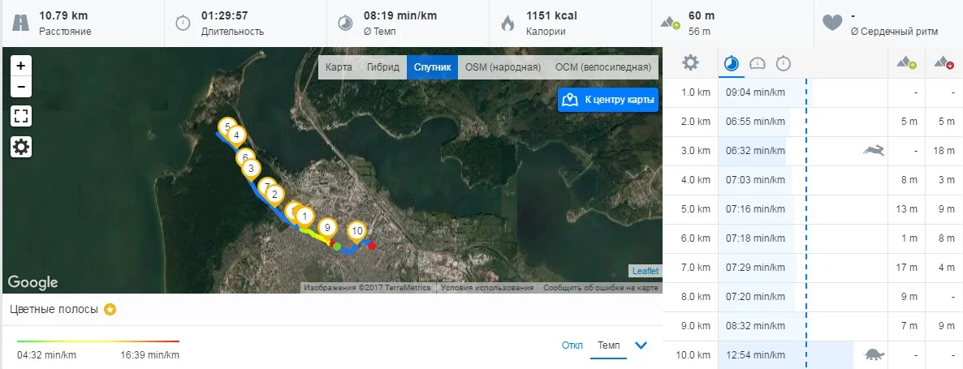Click kilometer marker 5 on map
Screen dimensions: 963x369
227,127
